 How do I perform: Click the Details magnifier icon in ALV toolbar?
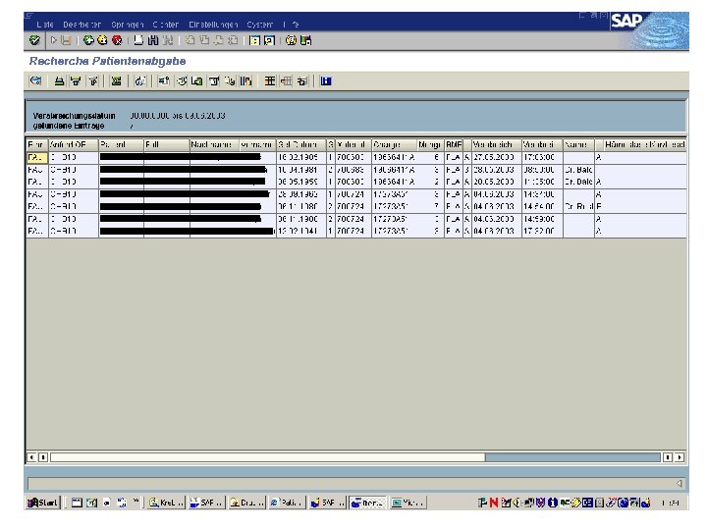pos(35,81)
